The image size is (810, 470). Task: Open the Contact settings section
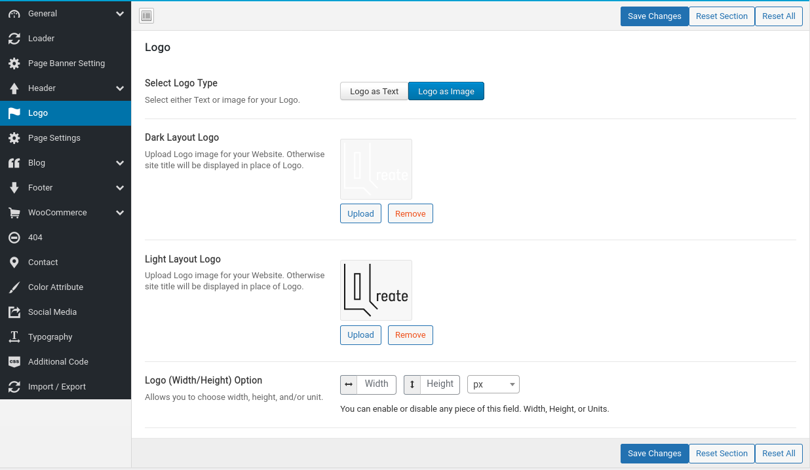coord(66,262)
